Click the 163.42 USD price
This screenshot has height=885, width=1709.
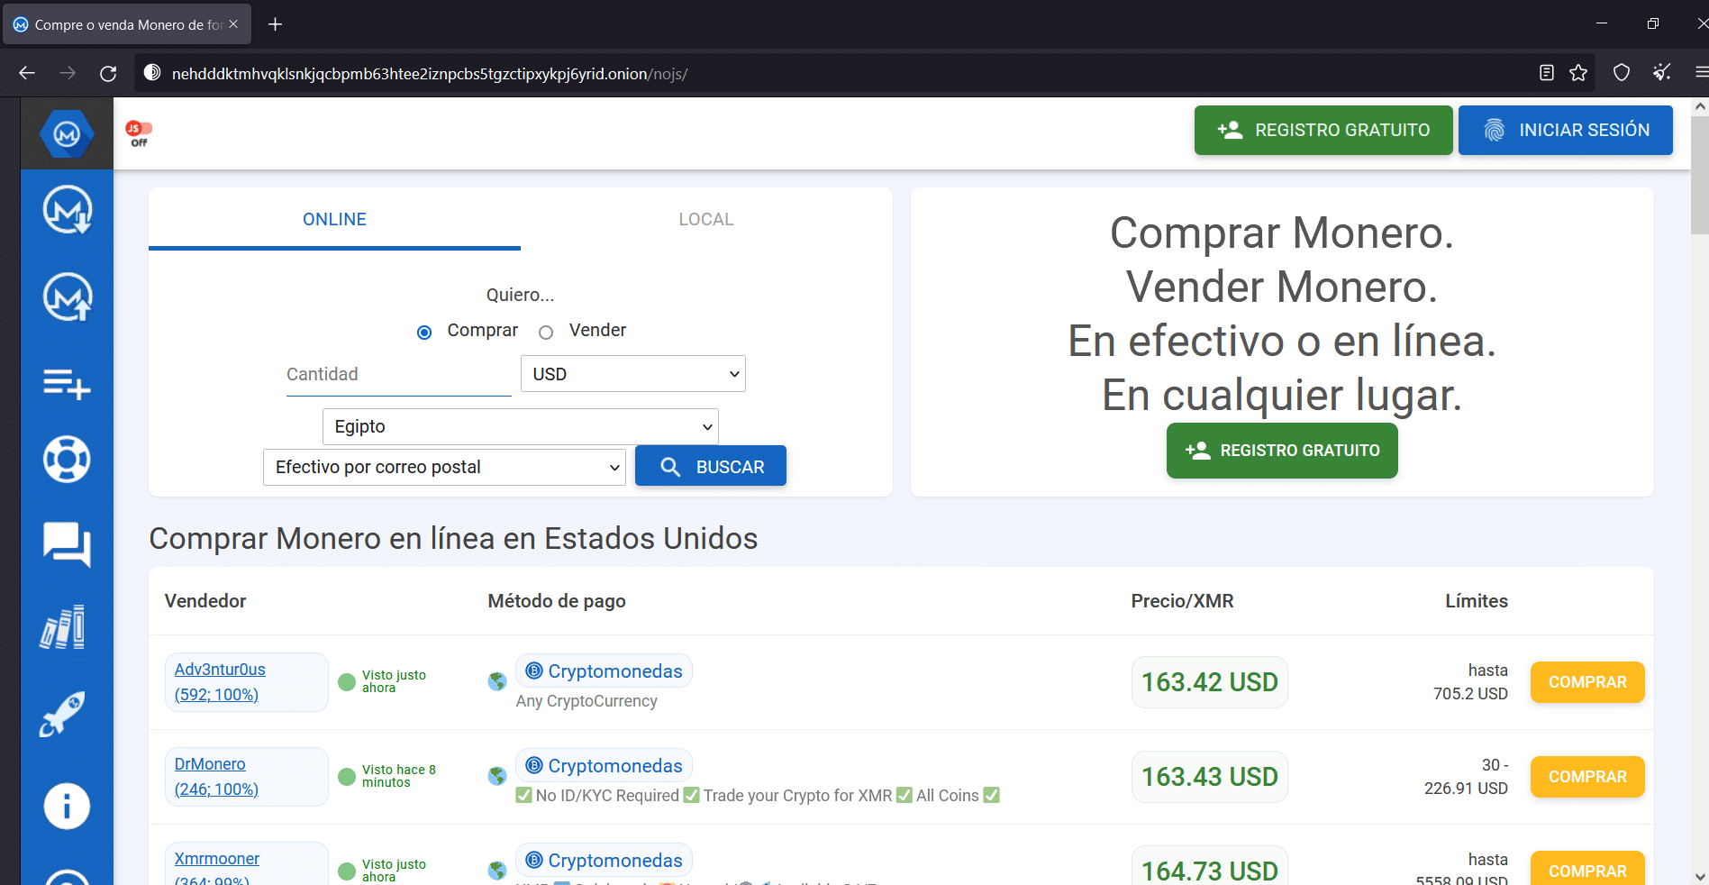click(x=1209, y=682)
